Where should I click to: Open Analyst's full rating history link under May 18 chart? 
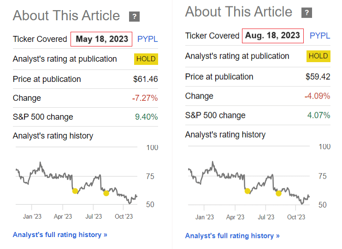60,235
